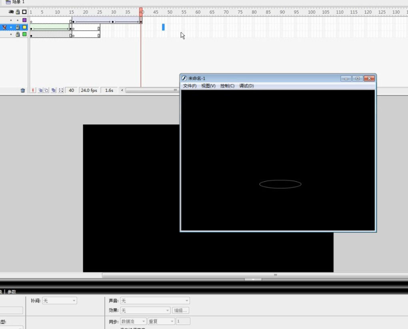
Task: Open the 同步 数据流 sync dropdown
Action: tap(133, 321)
